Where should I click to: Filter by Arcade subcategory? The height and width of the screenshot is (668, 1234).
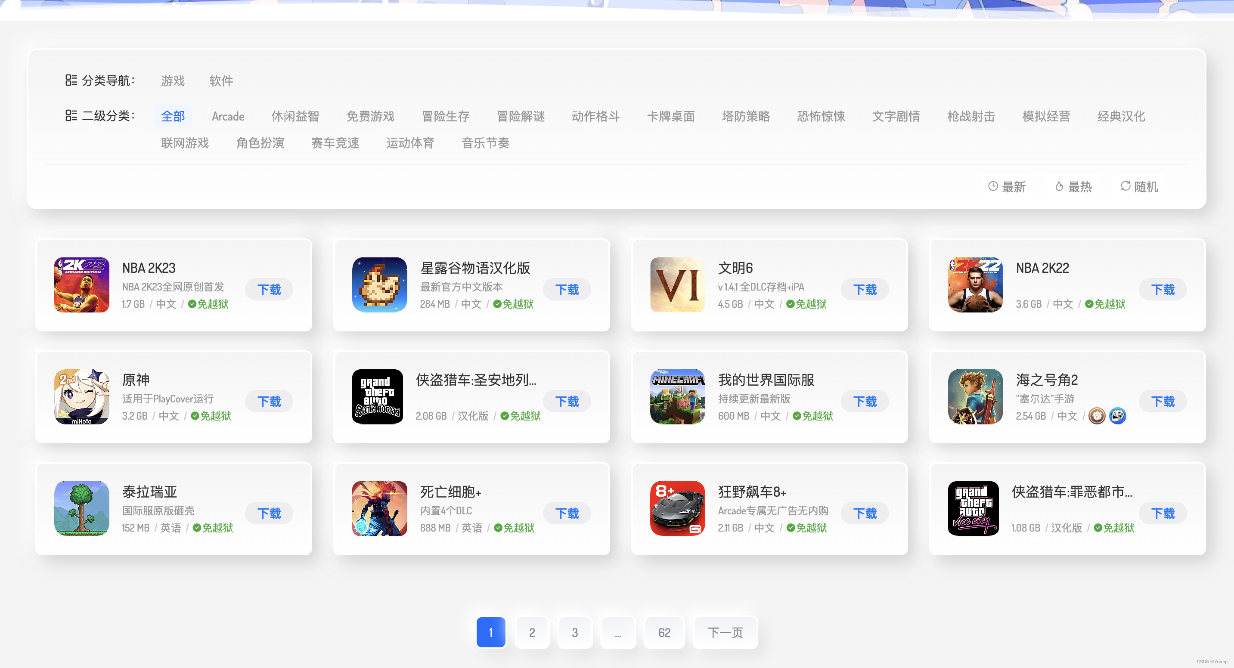[x=228, y=116]
